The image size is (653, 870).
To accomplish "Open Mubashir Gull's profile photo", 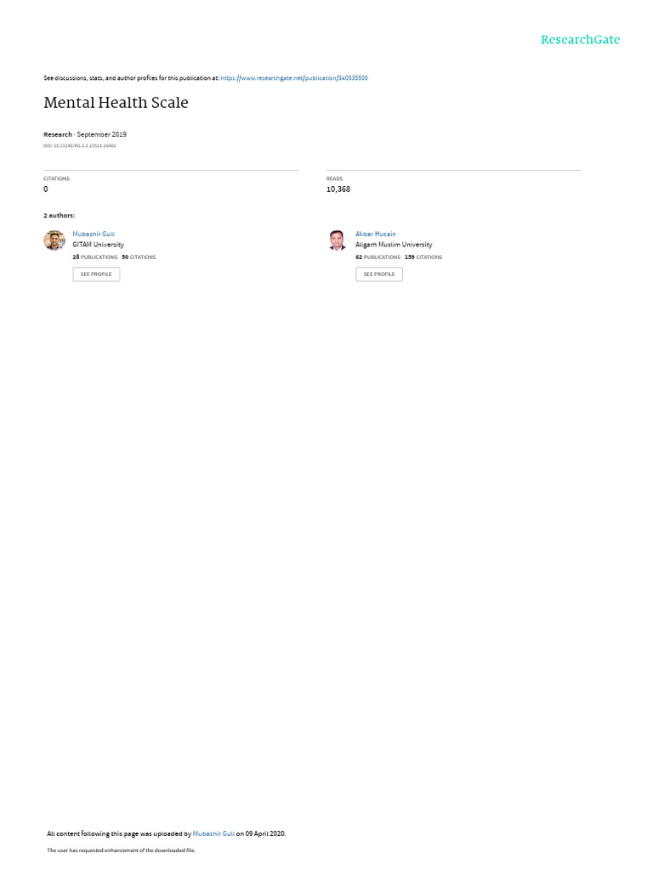I will (54, 240).
